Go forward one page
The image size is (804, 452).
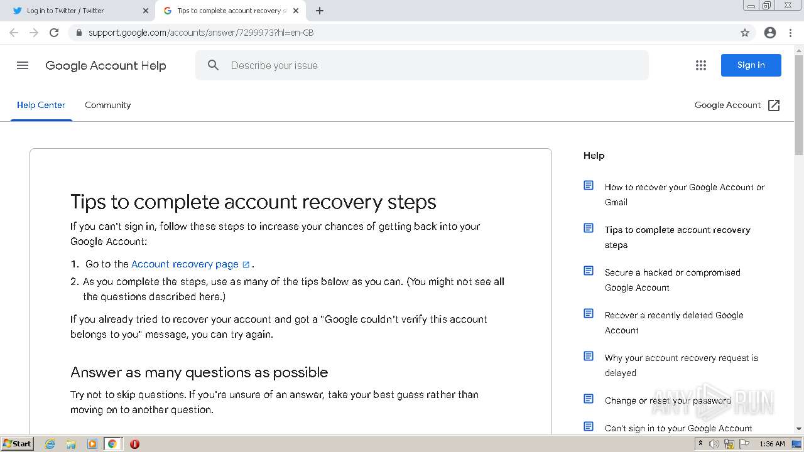click(x=34, y=33)
